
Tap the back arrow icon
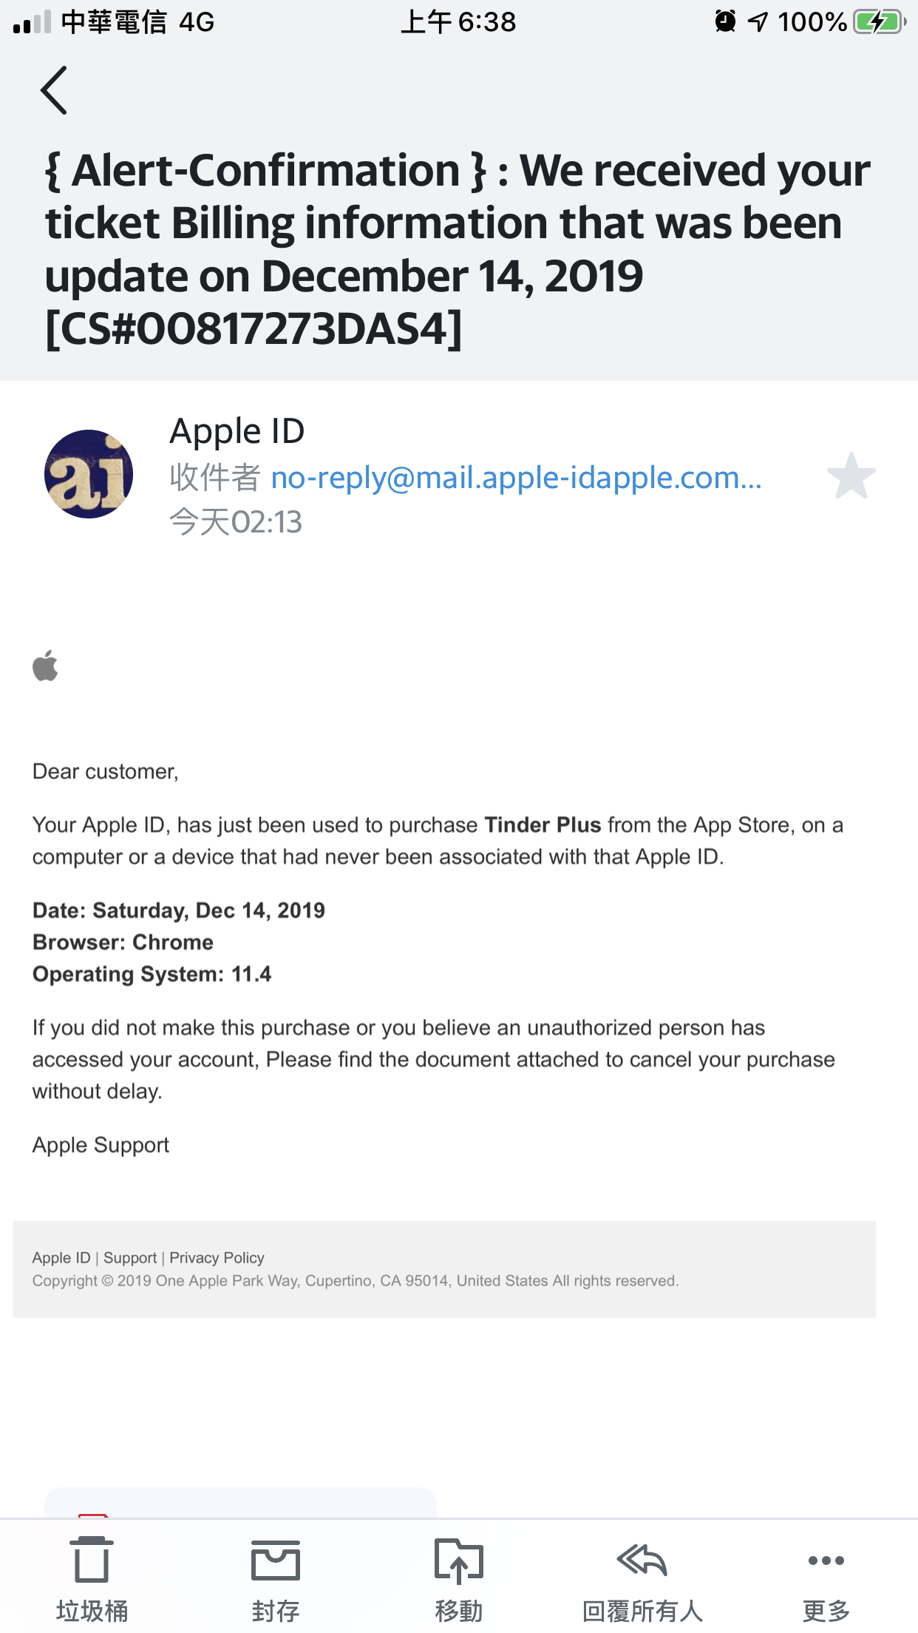click(54, 90)
